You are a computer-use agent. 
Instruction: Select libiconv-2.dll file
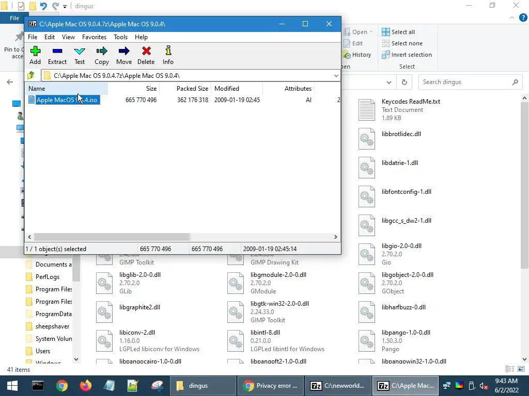pyautogui.click(x=148, y=341)
